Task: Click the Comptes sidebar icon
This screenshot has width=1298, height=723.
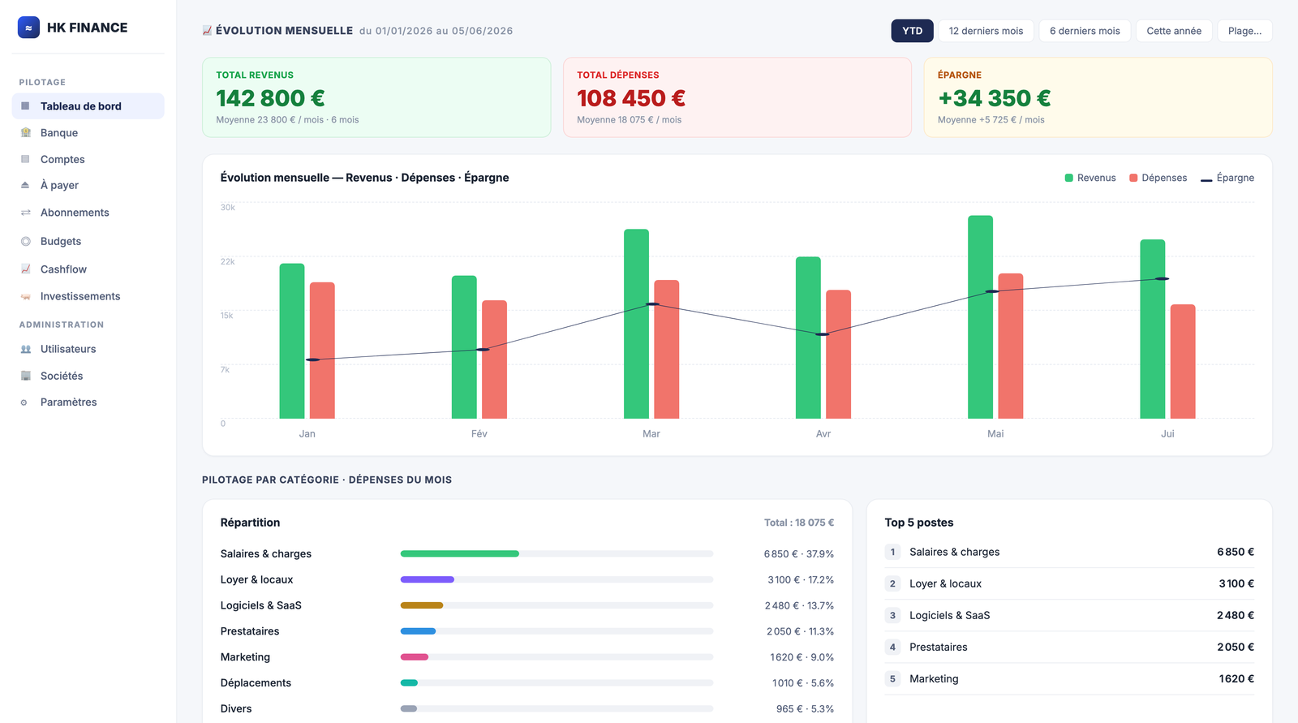Action: [x=25, y=159]
